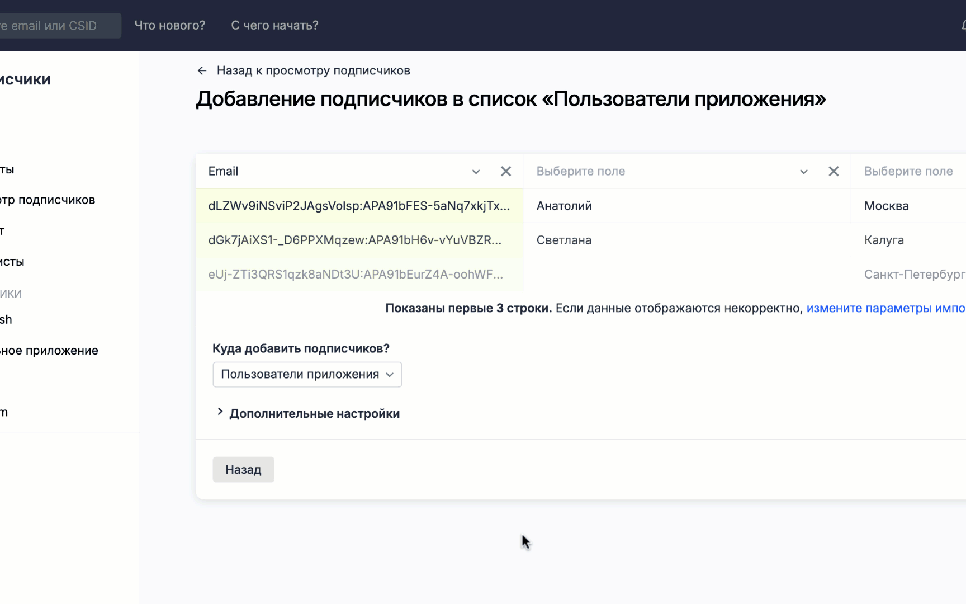The width and height of the screenshot is (966, 604).
Task: Open the "С чего начать?" menu item
Action: click(x=274, y=26)
